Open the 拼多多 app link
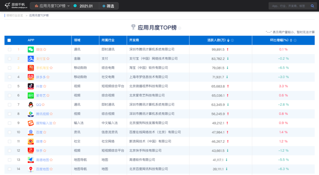This screenshot has height=175, width=319. (41, 77)
